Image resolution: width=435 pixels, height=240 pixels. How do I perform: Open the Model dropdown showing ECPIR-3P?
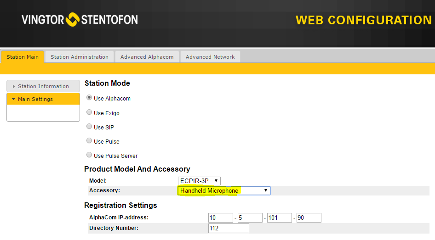[x=199, y=181]
